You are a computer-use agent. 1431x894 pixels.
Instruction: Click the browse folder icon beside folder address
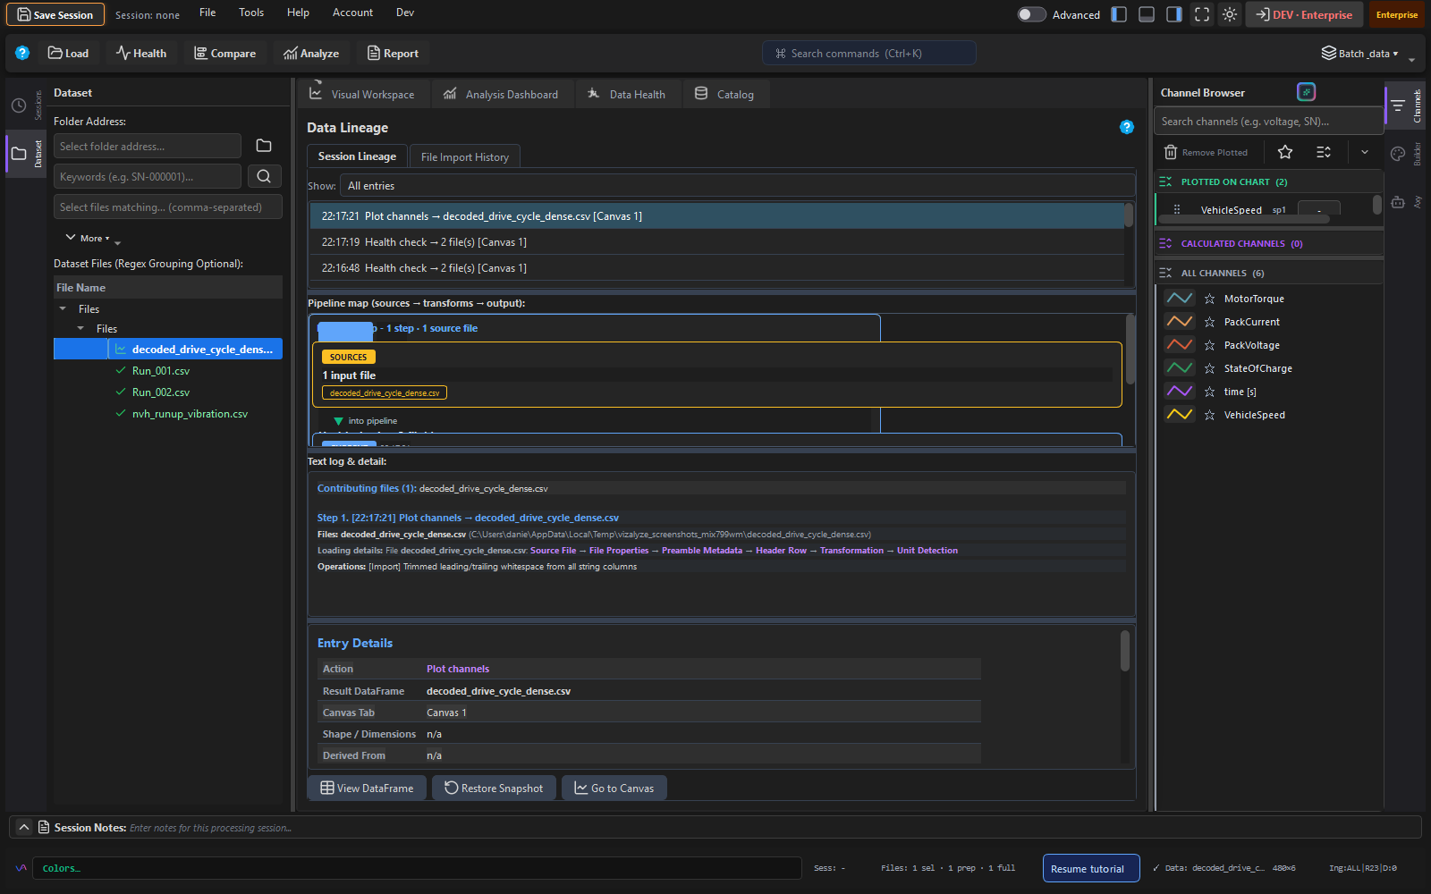(x=264, y=146)
